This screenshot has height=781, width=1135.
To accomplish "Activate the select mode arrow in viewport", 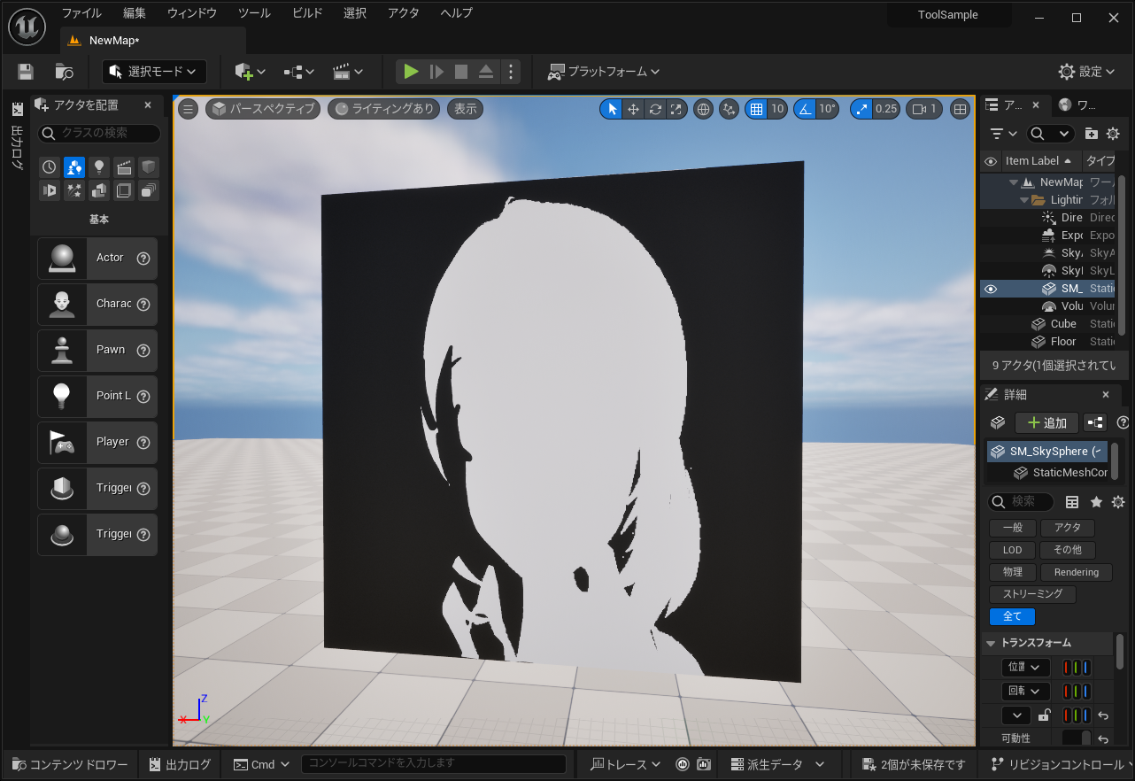I will click(612, 109).
